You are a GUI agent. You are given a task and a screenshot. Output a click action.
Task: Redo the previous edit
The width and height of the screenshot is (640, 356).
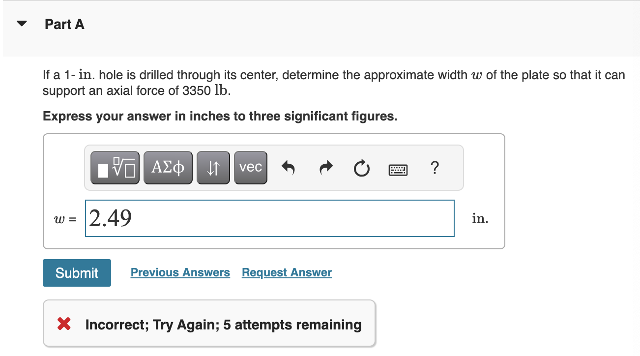click(x=325, y=168)
